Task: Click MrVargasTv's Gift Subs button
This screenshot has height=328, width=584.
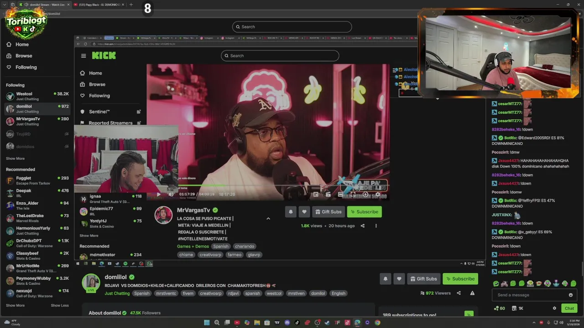Action: point(328,212)
